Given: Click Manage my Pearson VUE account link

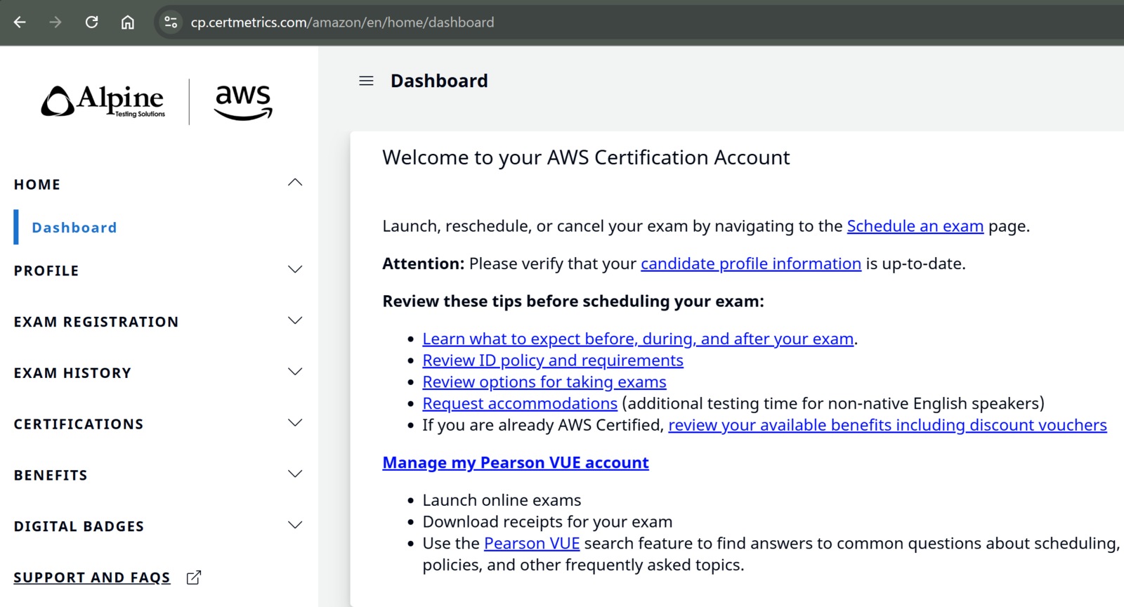Looking at the screenshot, I should 516,463.
